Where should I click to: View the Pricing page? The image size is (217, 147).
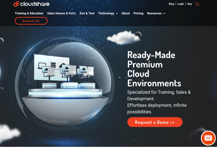138,13
